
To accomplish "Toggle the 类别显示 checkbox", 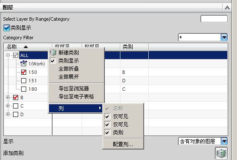I will [x=6, y=28].
